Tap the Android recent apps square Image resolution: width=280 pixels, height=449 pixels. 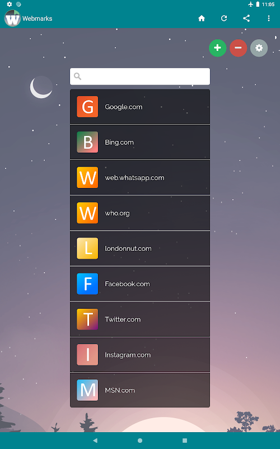(185, 441)
